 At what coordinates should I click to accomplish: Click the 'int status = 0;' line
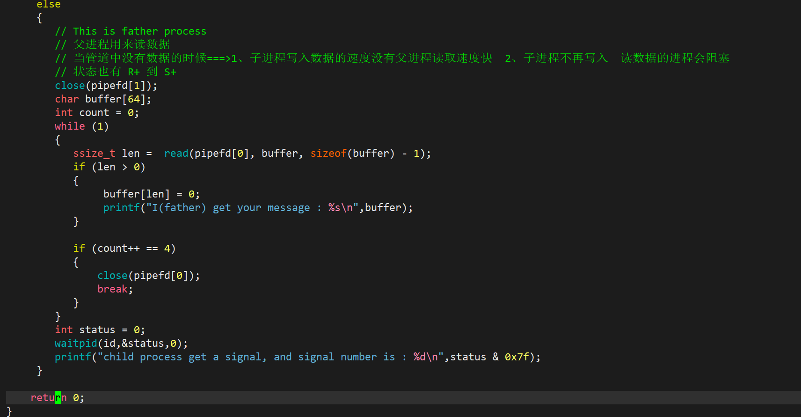click(100, 330)
